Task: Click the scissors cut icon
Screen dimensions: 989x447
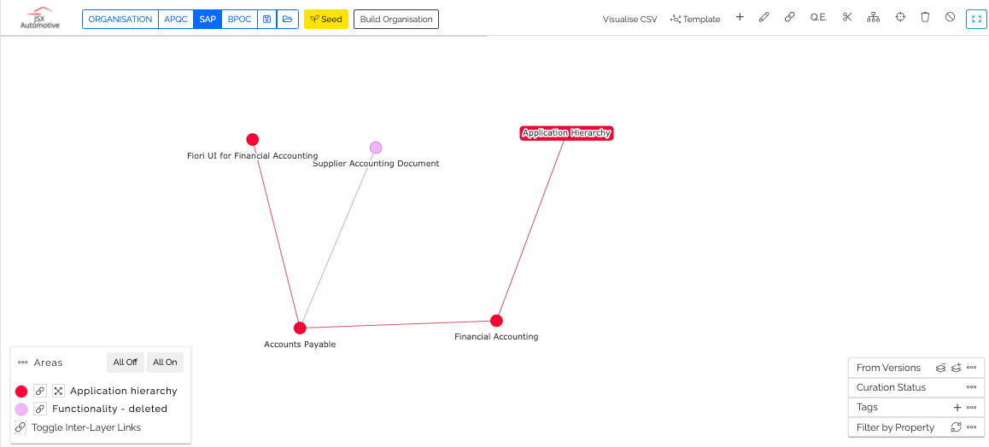Action: [x=847, y=18]
